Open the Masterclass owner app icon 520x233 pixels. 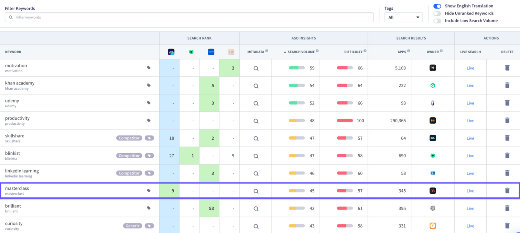pos(433,190)
